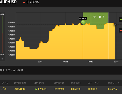Click the AUD/USD pair title
Viewport: 122px width, 94px height.
coord(8,2)
